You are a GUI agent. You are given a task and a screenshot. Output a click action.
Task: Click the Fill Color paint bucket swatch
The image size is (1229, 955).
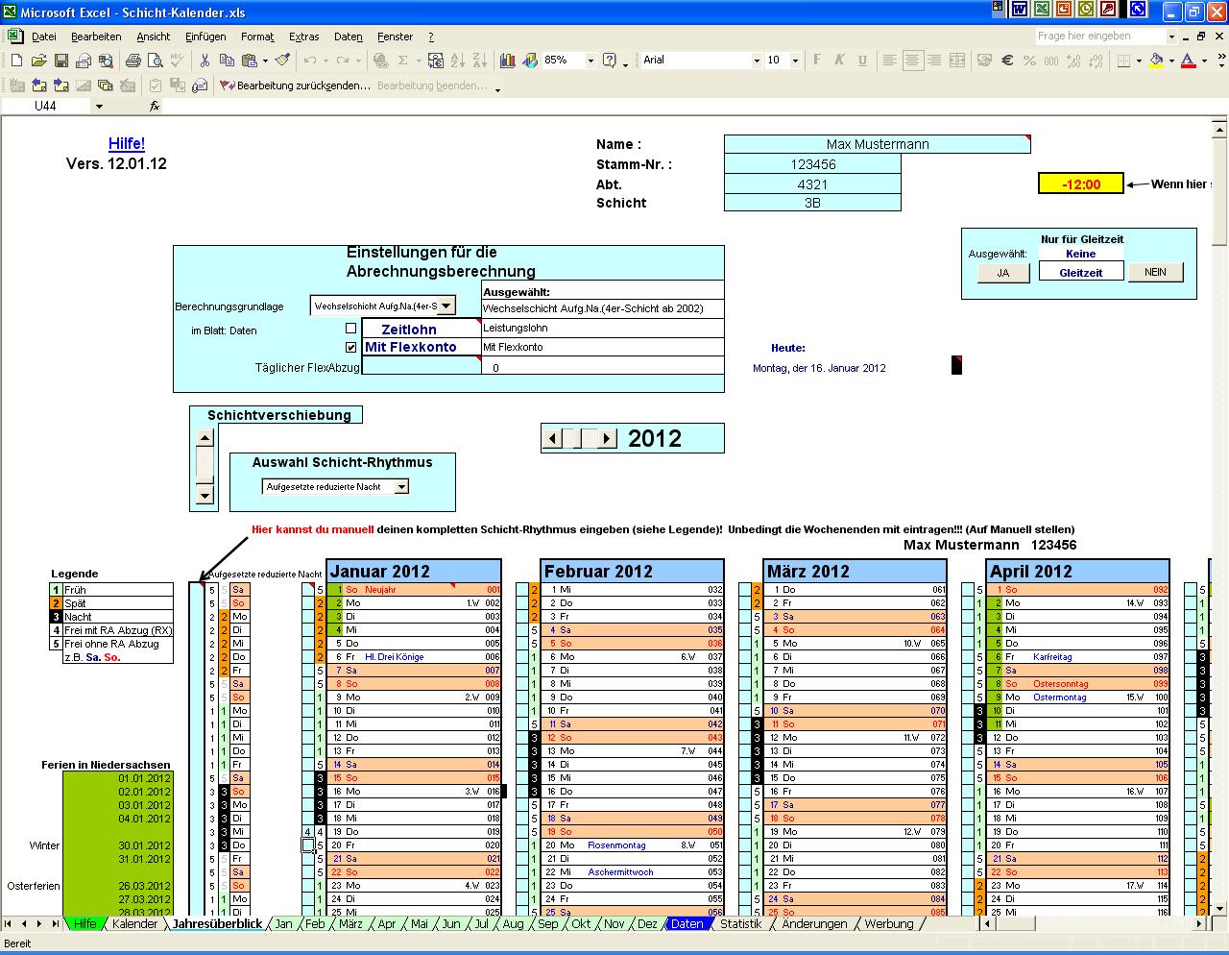(1156, 60)
